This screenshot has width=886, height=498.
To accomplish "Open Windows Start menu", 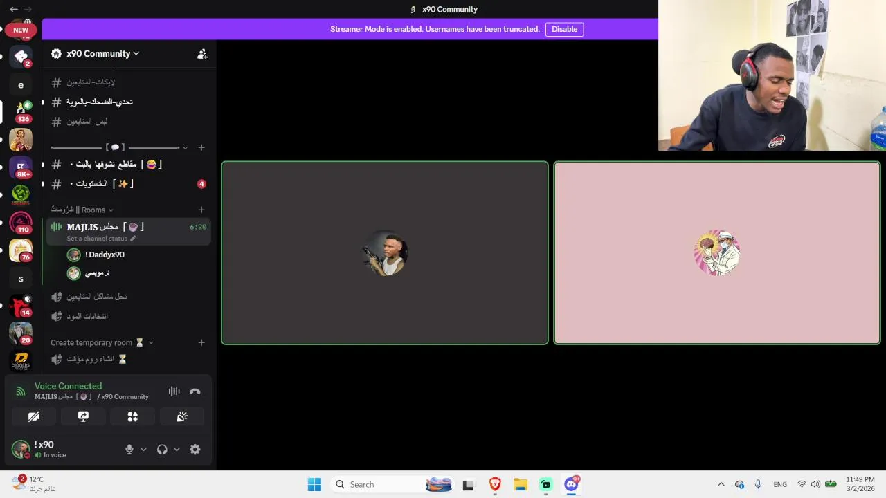I will pyautogui.click(x=314, y=485).
